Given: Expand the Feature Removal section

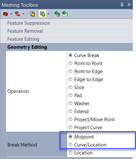Looking at the screenshot, I should coord(67,31).
